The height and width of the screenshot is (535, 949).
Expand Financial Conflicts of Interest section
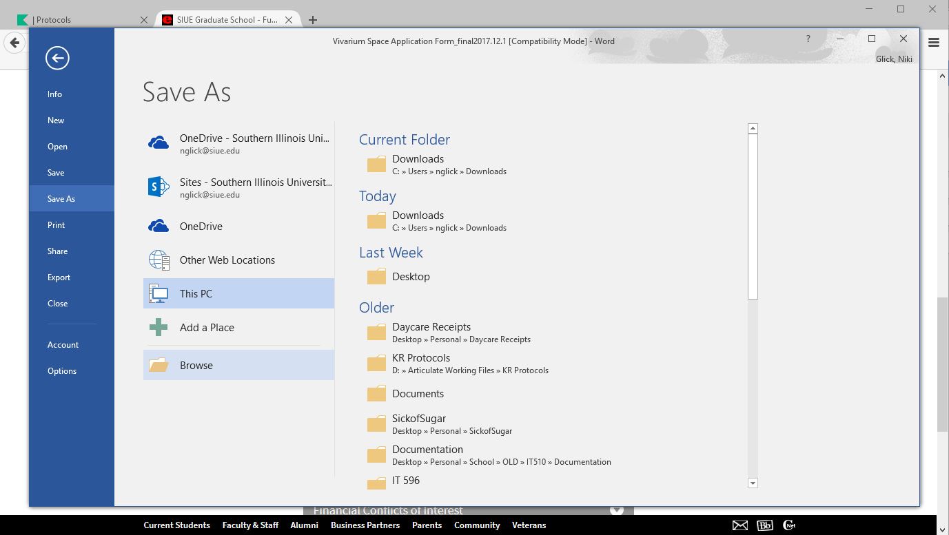click(x=617, y=510)
